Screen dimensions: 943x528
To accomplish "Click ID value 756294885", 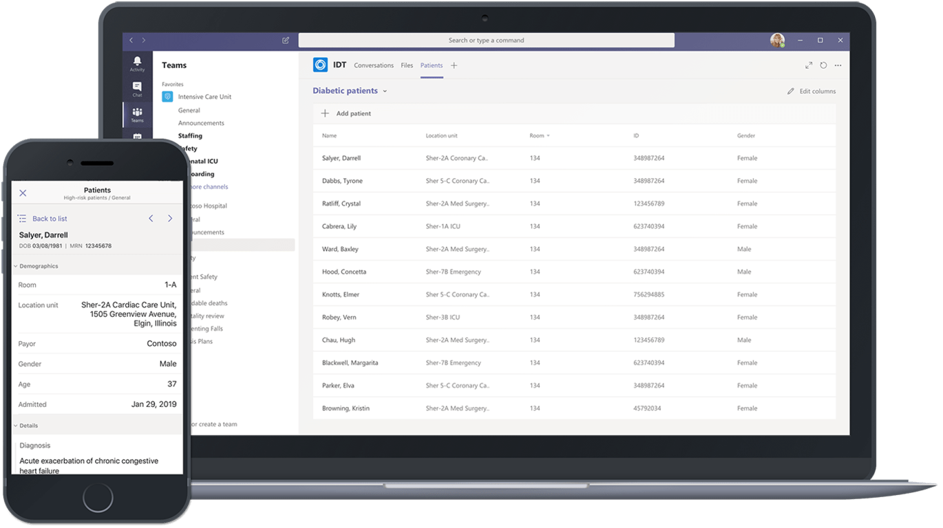I will [649, 294].
